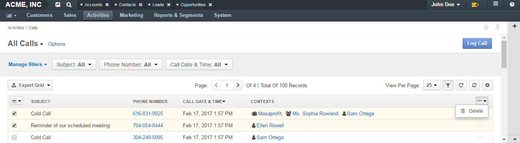This screenshot has width=520, height=143.
Task: Uncheck the Cold Call 616-831-9925 row checkbox
Action: [14, 114]
